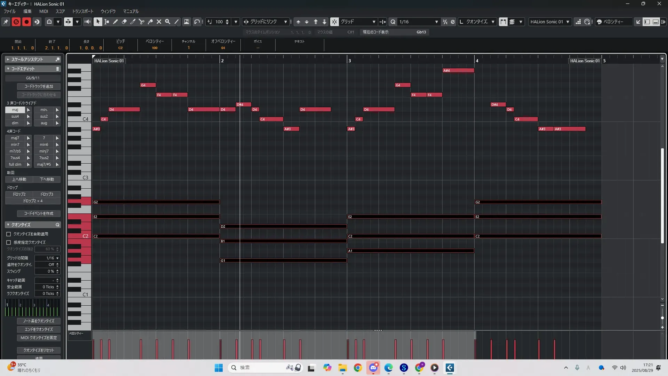Activate the Line drawing tool
Image resolution: width=668 pixels, height=376 pixels.
pos(176,22)
